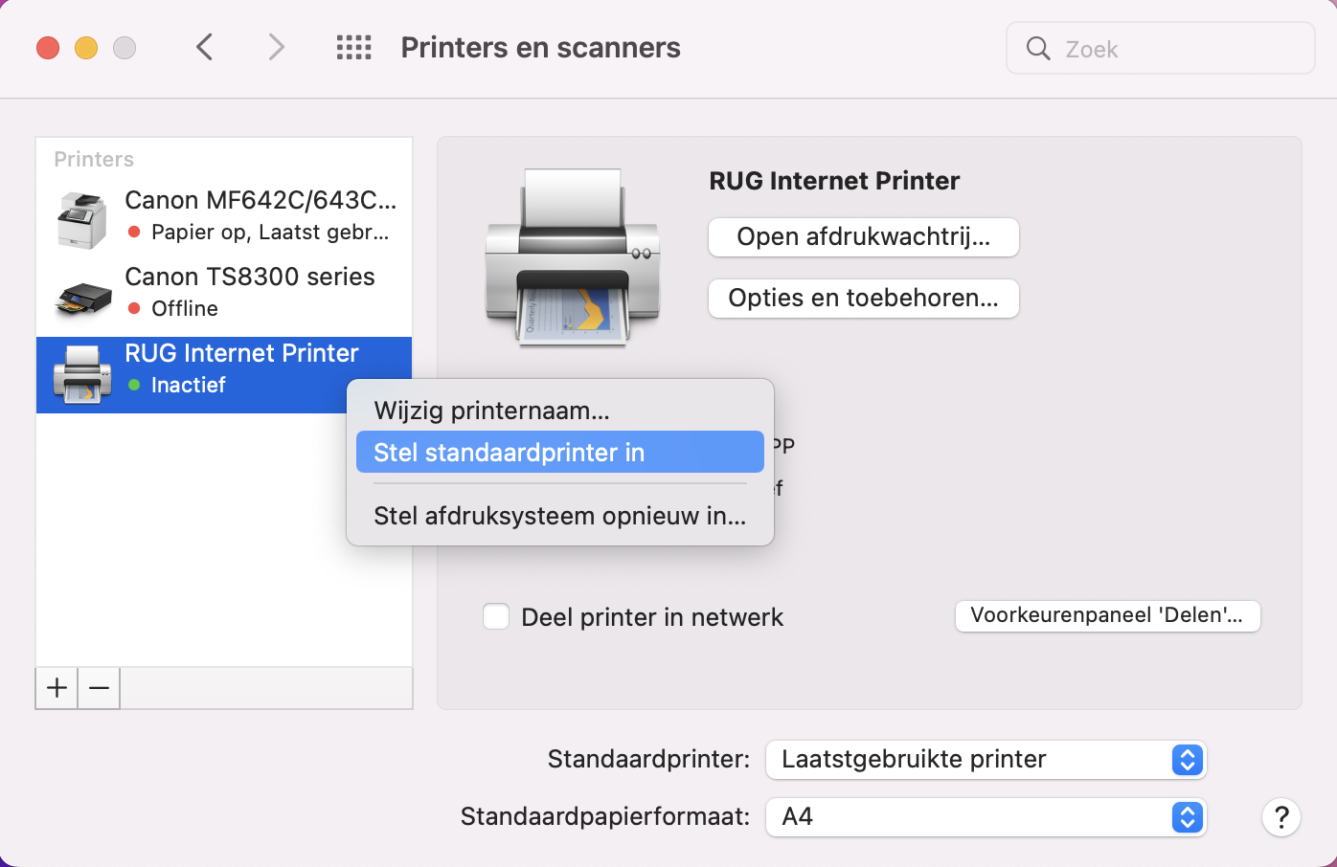The height and width of the screenshot is (867, 1337).
Task: Add a printer with the plus icon
Action: 56,687
